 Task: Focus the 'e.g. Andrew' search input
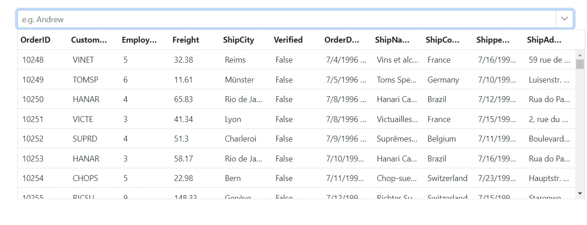tap(286, 19)
